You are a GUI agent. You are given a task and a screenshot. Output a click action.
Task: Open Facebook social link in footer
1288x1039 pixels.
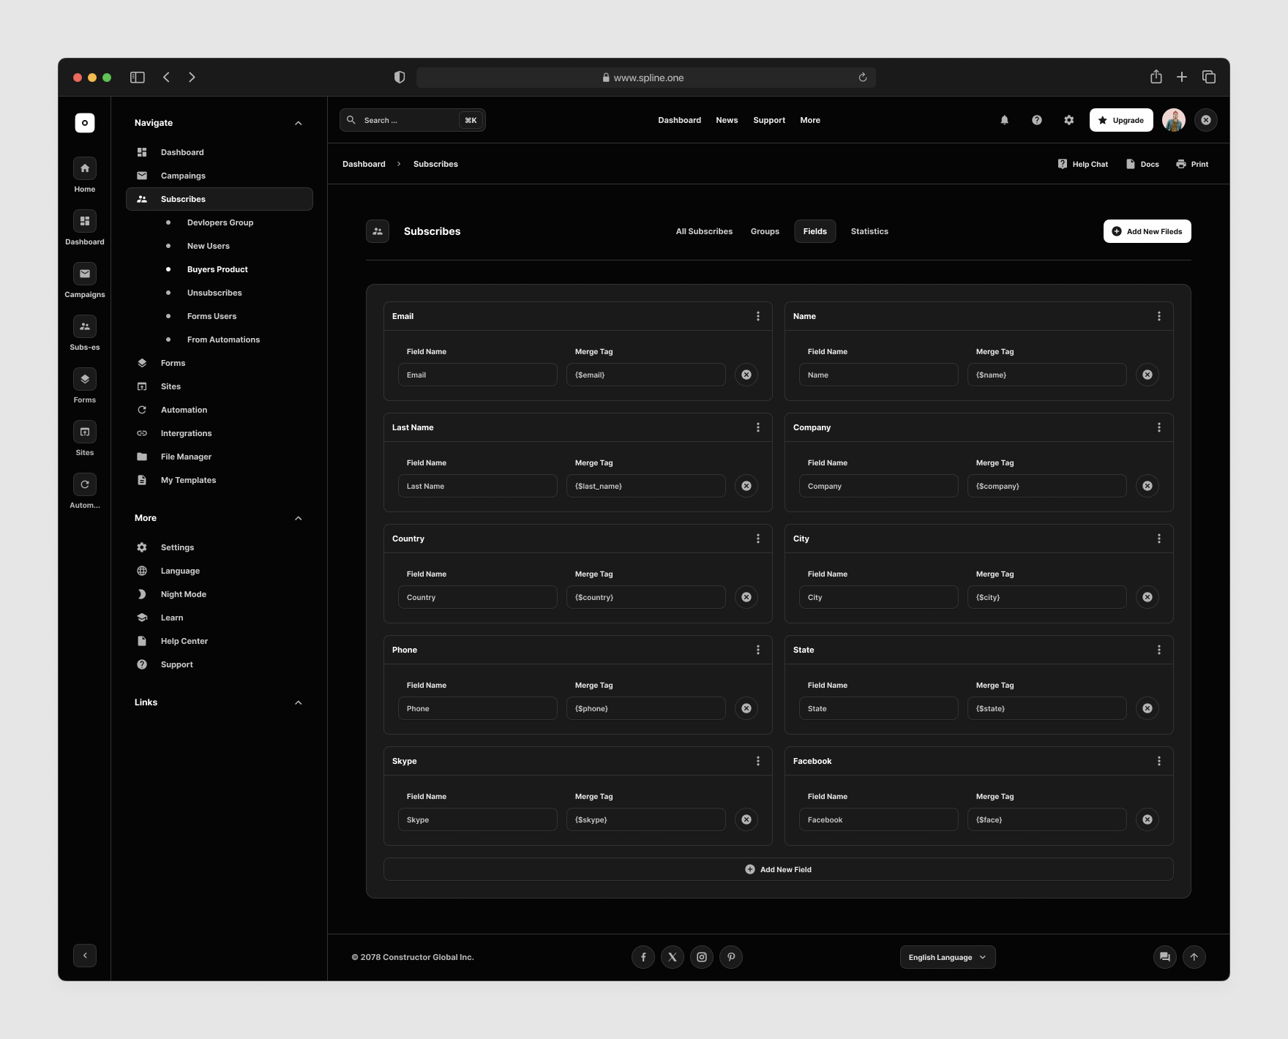click(643, 957)
